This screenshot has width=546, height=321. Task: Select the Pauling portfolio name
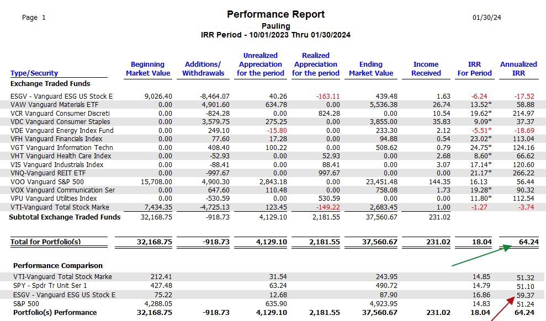click(275, 26)
